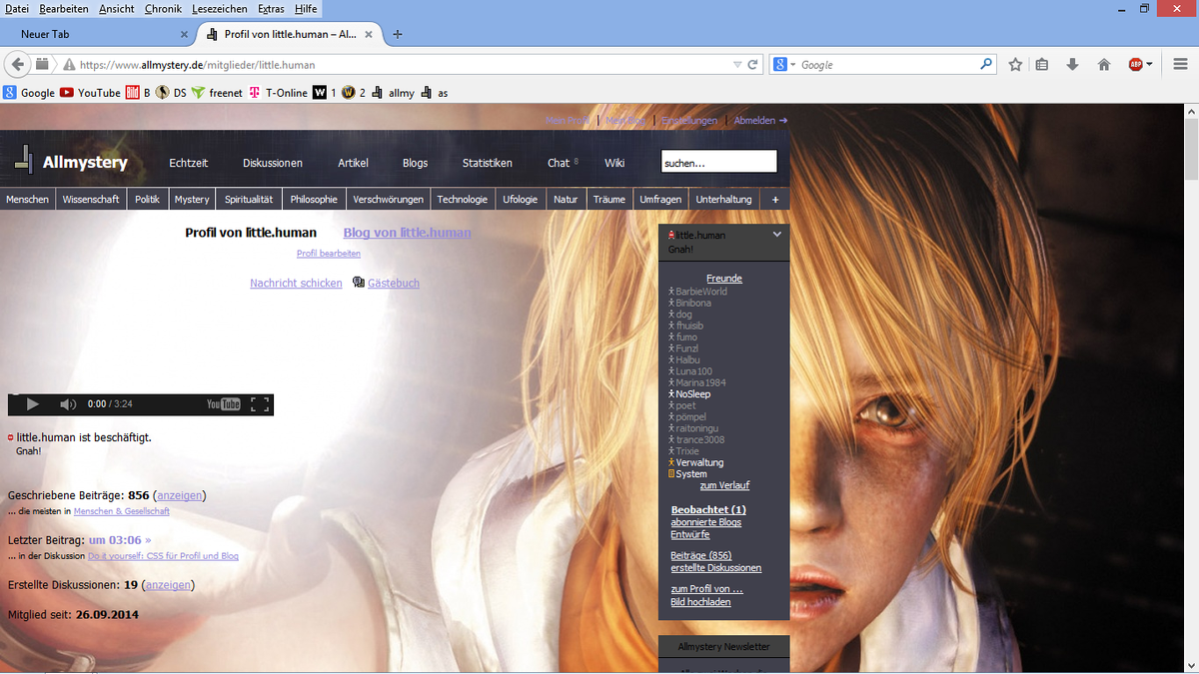Click the Gästebuch icon

pos(359,283)
